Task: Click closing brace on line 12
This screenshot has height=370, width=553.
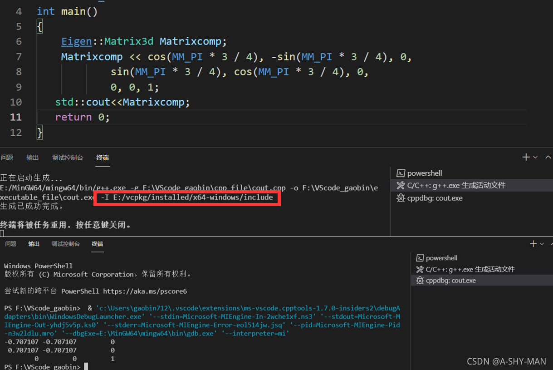Action: pyautogui.click(x=40, y=133)
